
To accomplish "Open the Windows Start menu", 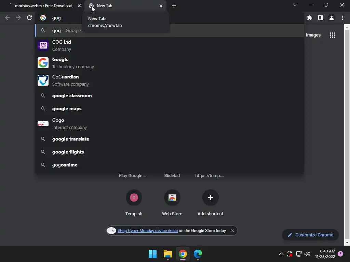I will click(153, 254).
